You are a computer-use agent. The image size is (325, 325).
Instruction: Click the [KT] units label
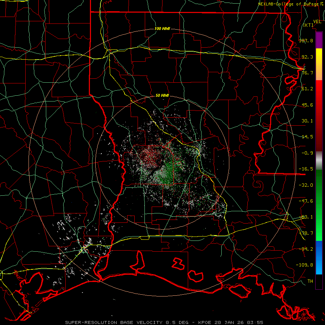308,25
